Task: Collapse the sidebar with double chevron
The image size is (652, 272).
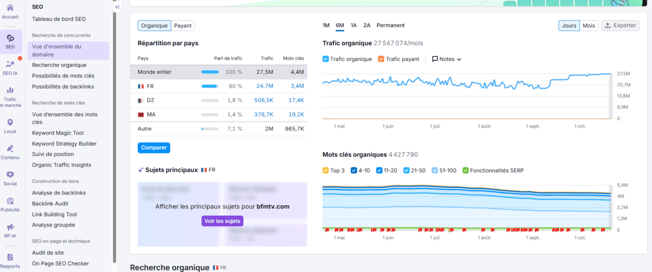Action: (117, 7)
